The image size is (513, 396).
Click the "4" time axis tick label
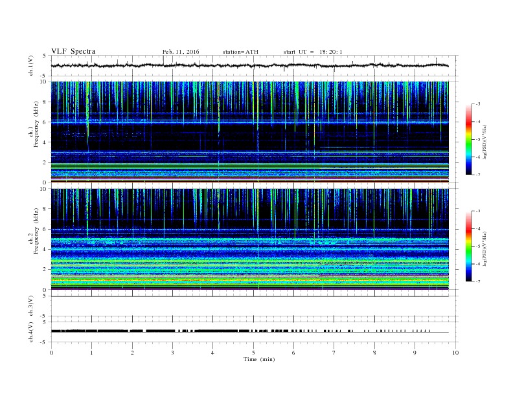212,353
